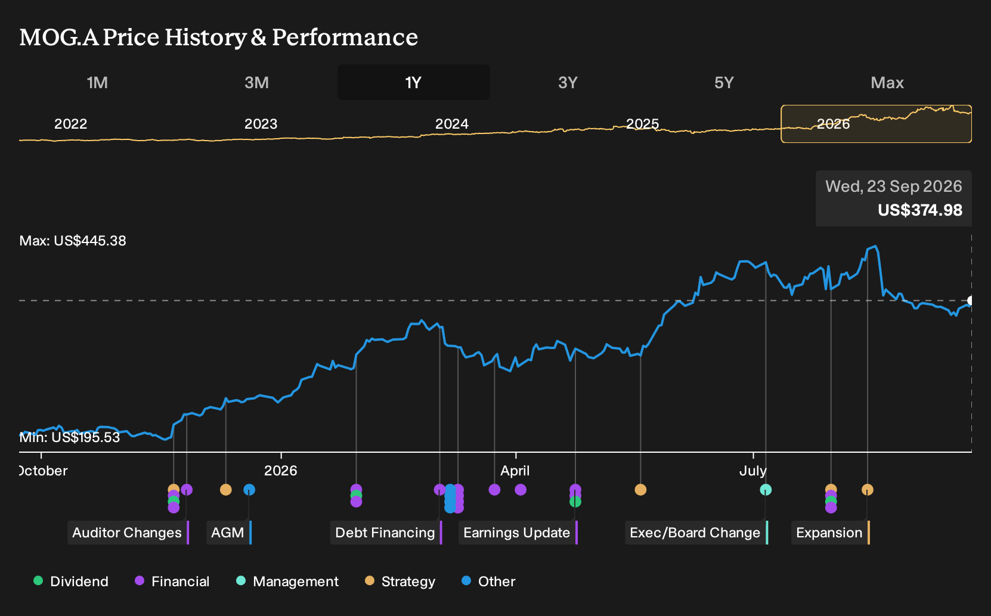Click the lone orange dot between April and July
This screenshot has width=991, height=616.
point(640,490)
